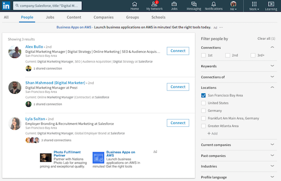Select the People tab
Viewport: 281px width, 181px height.
(27, 17)
